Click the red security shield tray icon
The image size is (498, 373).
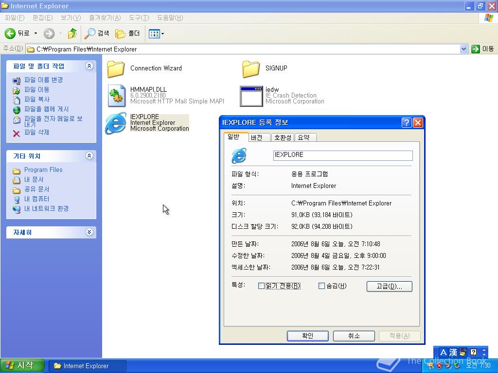point(439,366)
